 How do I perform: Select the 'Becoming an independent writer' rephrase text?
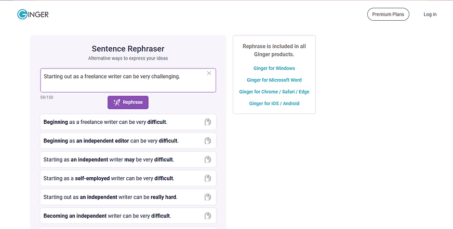point(107,216)
